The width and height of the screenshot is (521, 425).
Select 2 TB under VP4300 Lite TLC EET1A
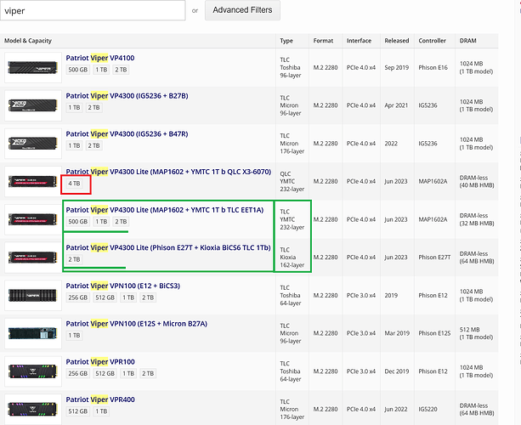[x=121, y=222]
